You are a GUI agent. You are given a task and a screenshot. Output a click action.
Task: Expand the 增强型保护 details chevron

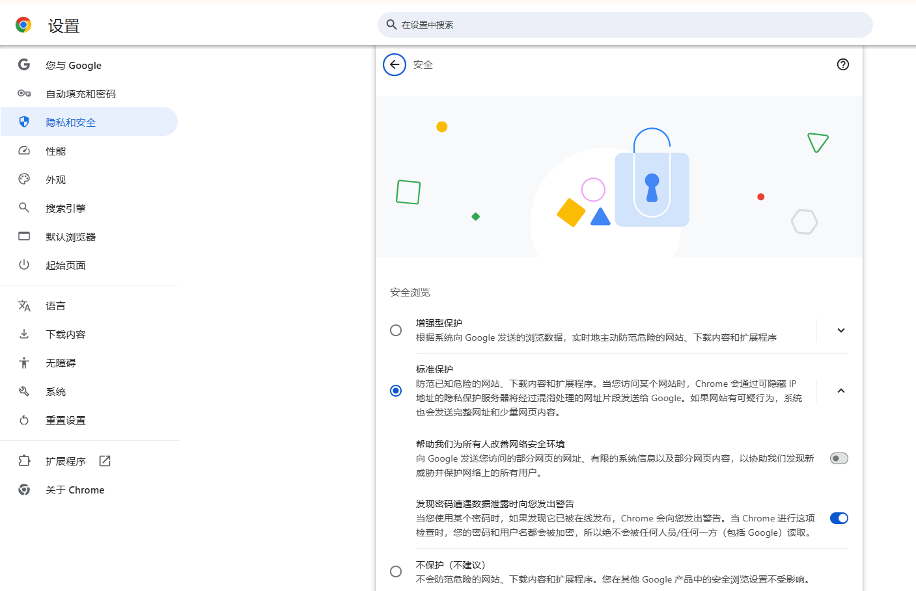[841, 330]
